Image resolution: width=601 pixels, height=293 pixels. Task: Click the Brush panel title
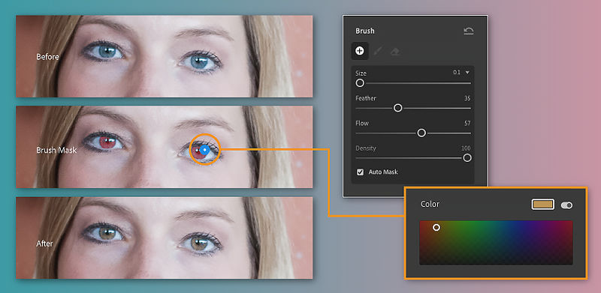[x=365, y=31]
